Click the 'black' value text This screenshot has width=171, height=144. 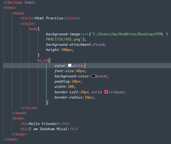pos(101,76)
